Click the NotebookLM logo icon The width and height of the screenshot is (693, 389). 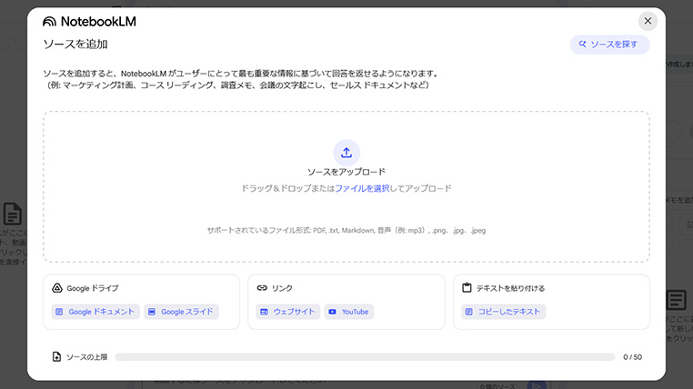tap(49, 21)
